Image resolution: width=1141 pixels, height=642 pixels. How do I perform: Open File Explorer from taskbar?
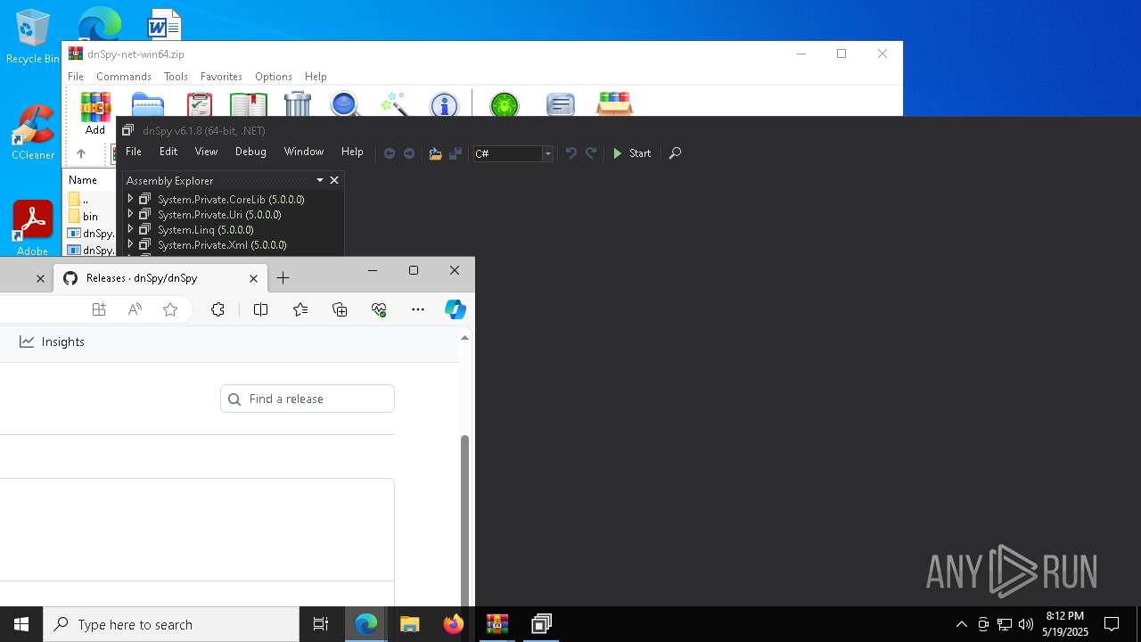pos(409,624)
